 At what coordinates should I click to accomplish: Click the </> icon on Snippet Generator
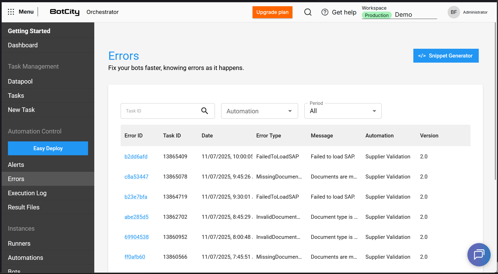click(422, 56)
